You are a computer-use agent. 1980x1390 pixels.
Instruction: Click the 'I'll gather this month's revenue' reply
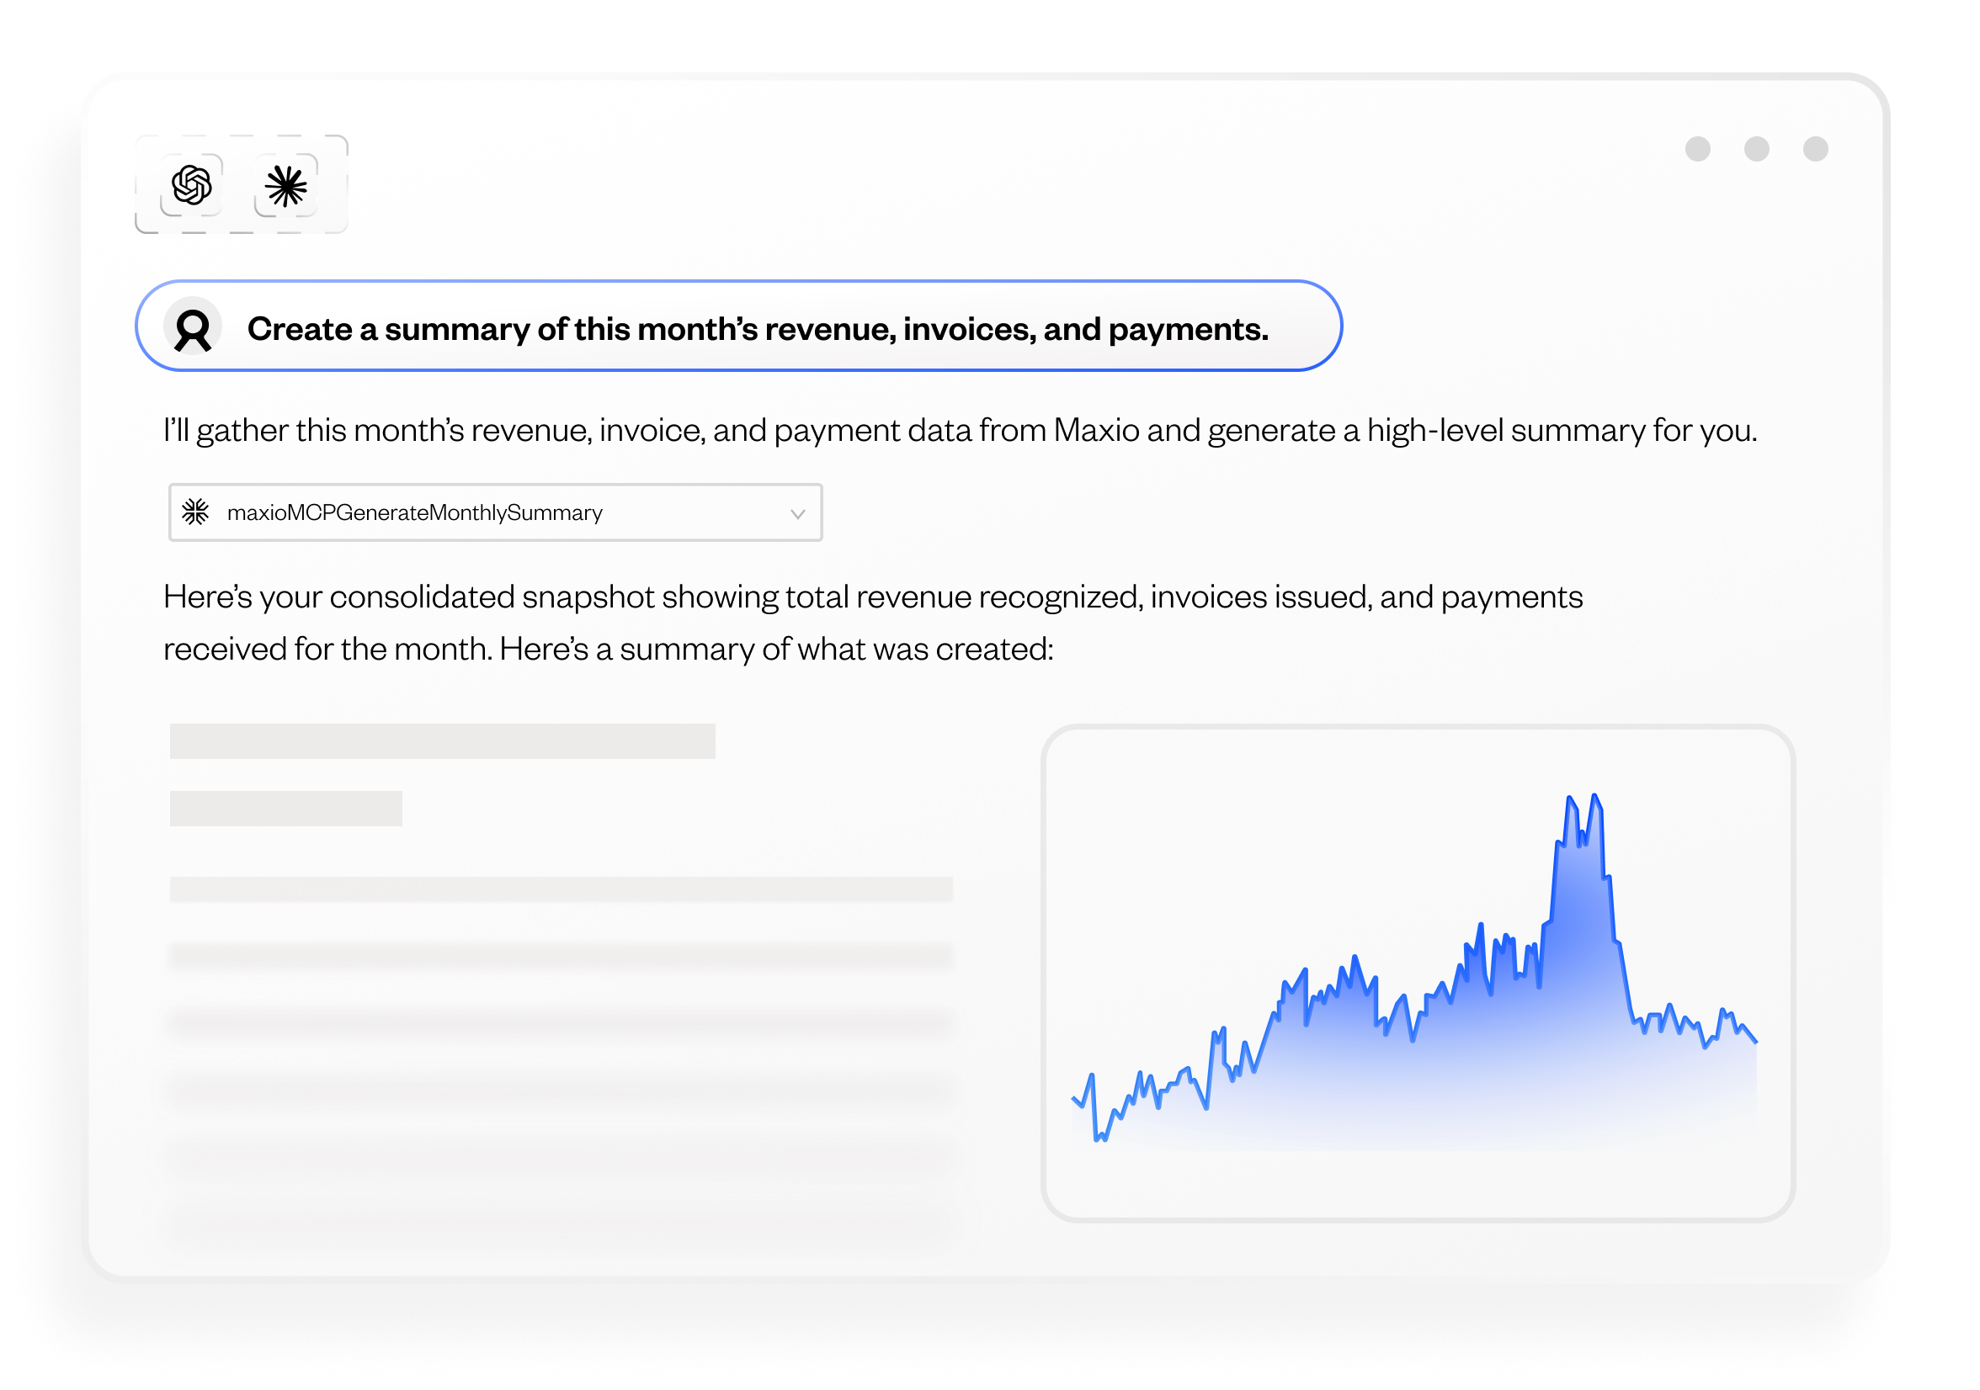(959, 430)
